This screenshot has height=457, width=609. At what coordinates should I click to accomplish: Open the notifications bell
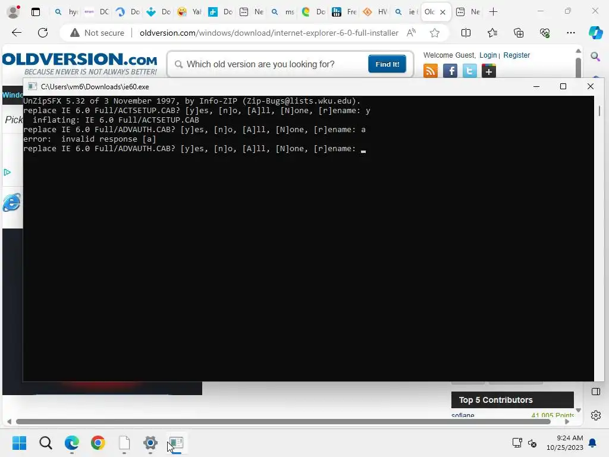point(592,443)
